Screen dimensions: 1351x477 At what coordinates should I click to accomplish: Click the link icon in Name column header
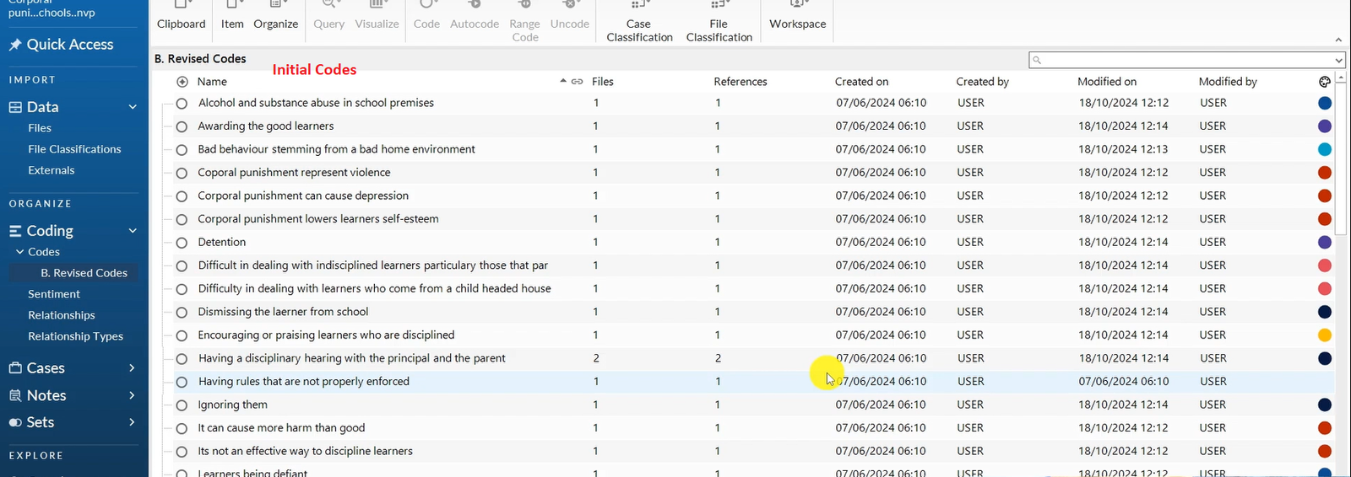click(578, 82)
